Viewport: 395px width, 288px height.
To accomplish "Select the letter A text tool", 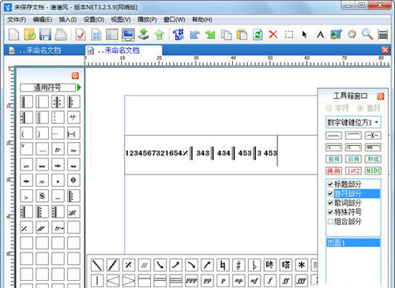I will 320,35.
